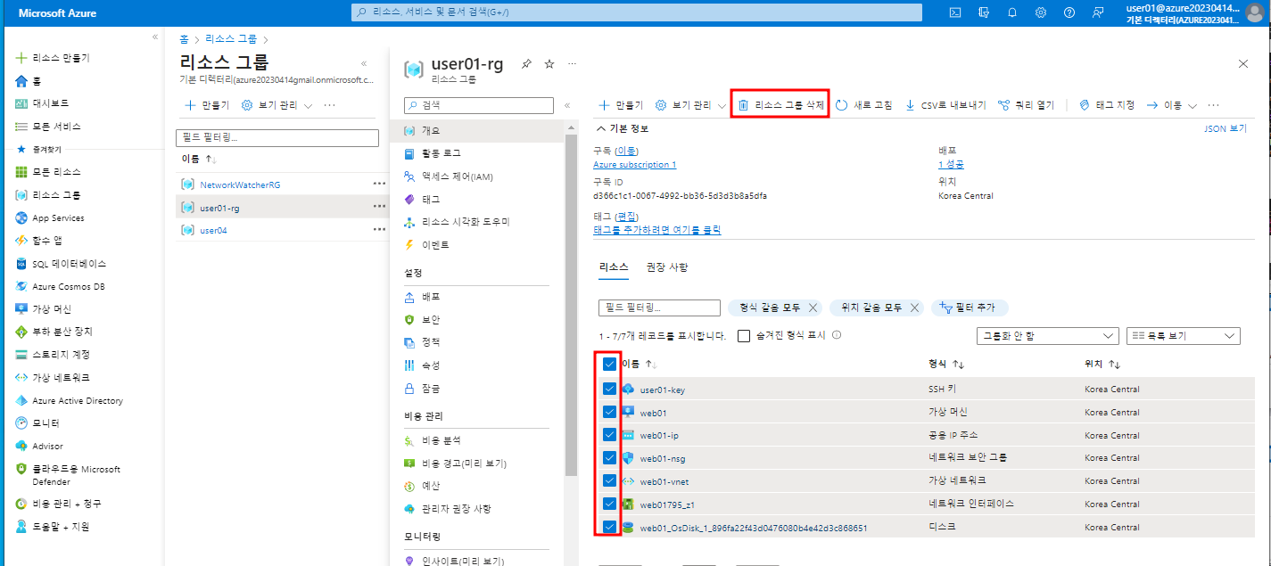Viewport: 1271px width, 566px height.
Task: Collapse the user01-rg resource menu
Action: point(567,105)
